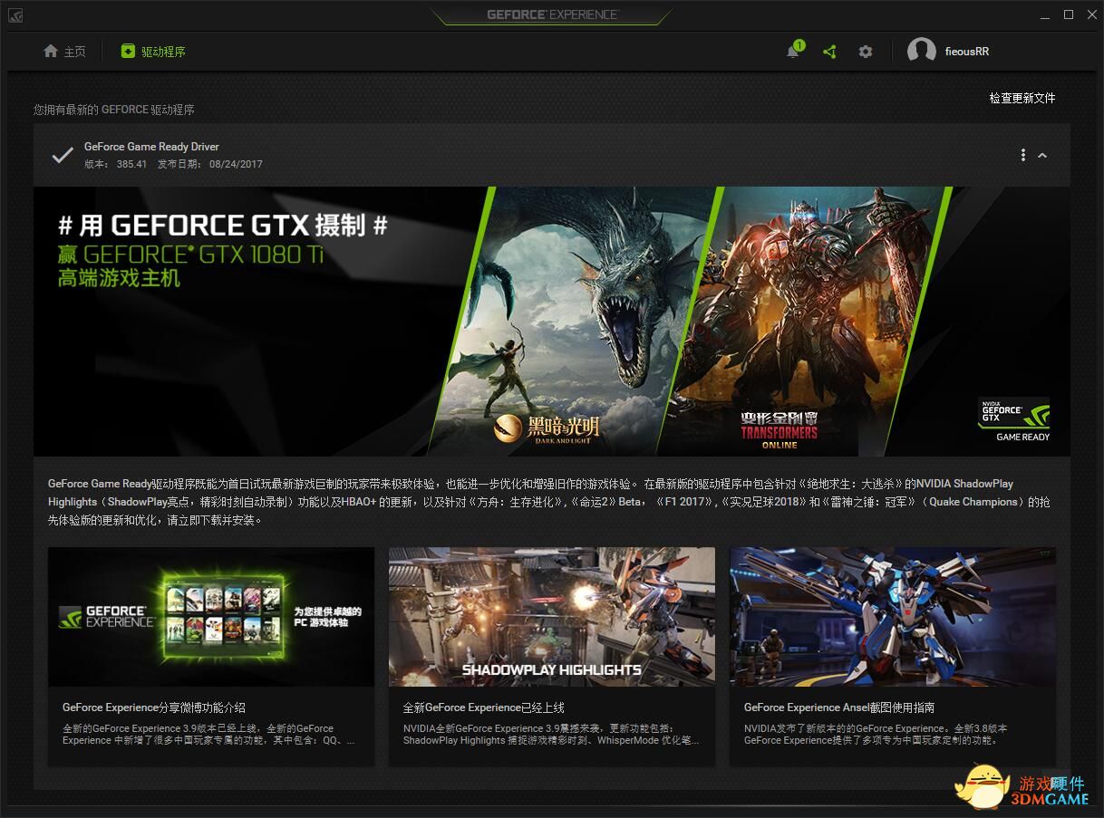Click the NVIDIA logo in the title bar

pos(15,15)
